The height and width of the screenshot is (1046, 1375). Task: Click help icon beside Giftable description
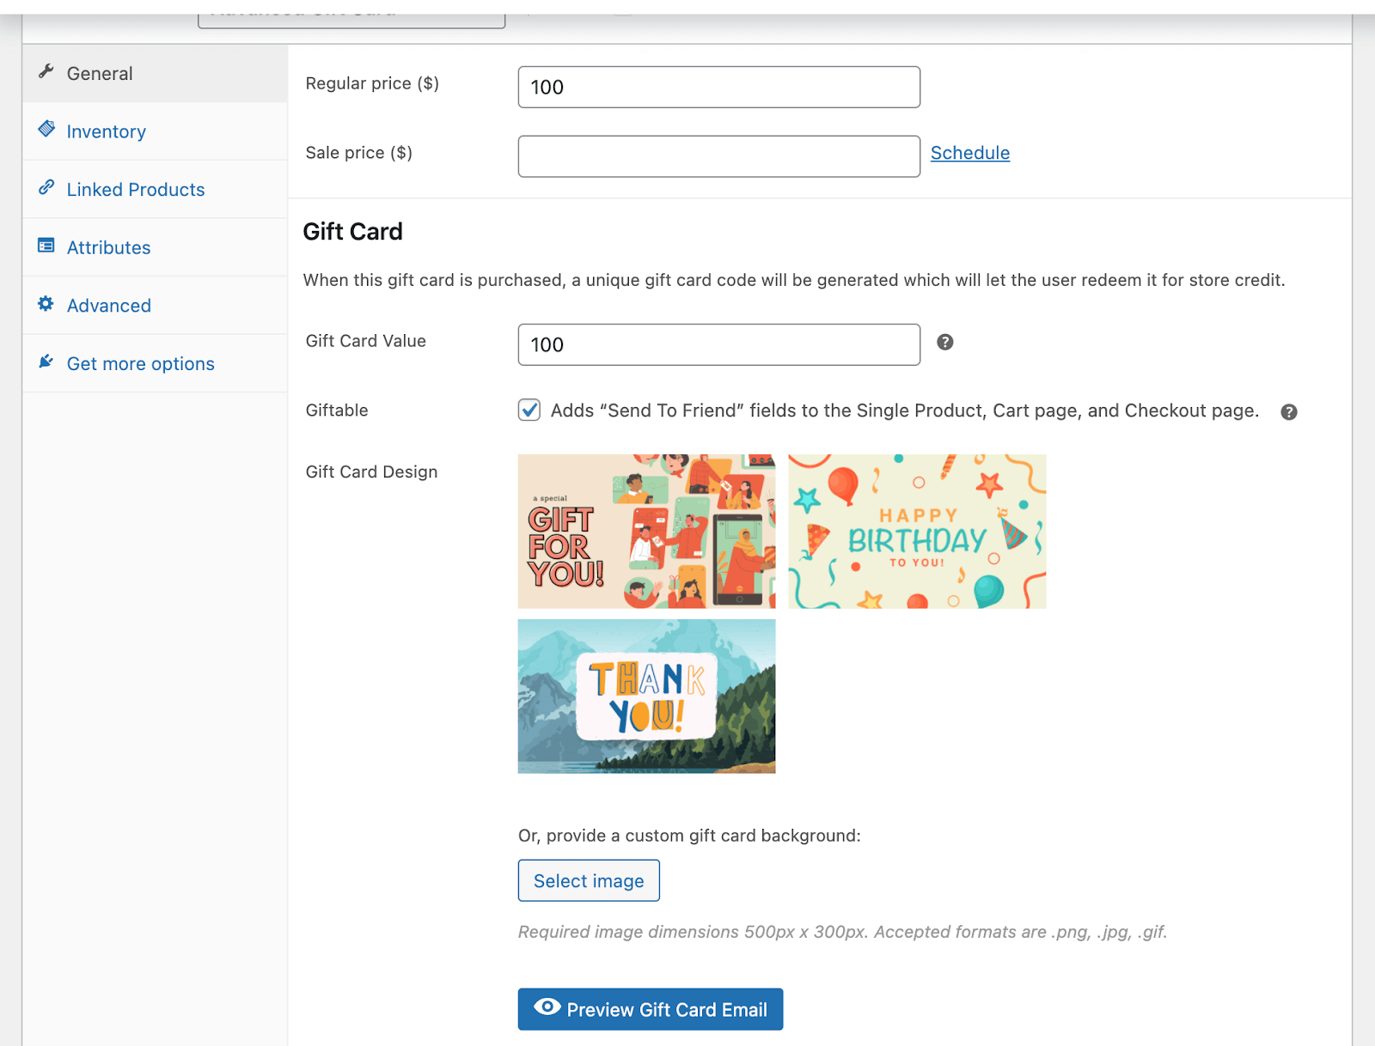pos(1288,412)
